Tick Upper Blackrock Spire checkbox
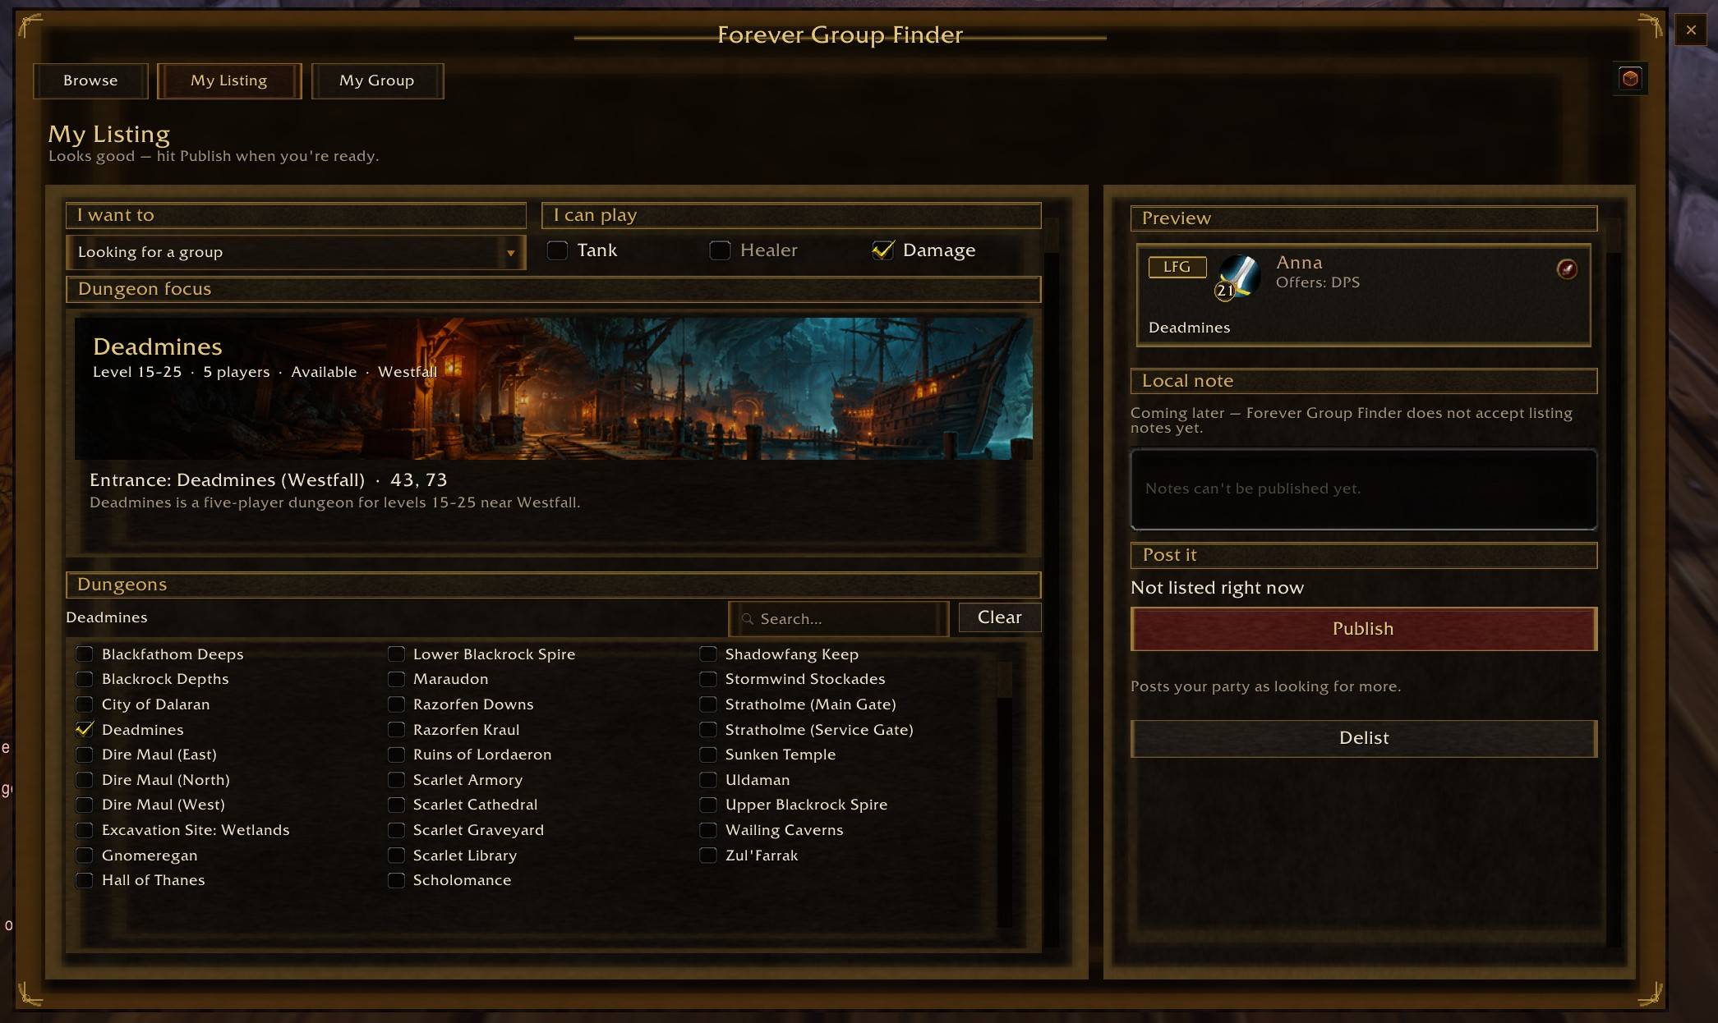 tap(707, 805)
